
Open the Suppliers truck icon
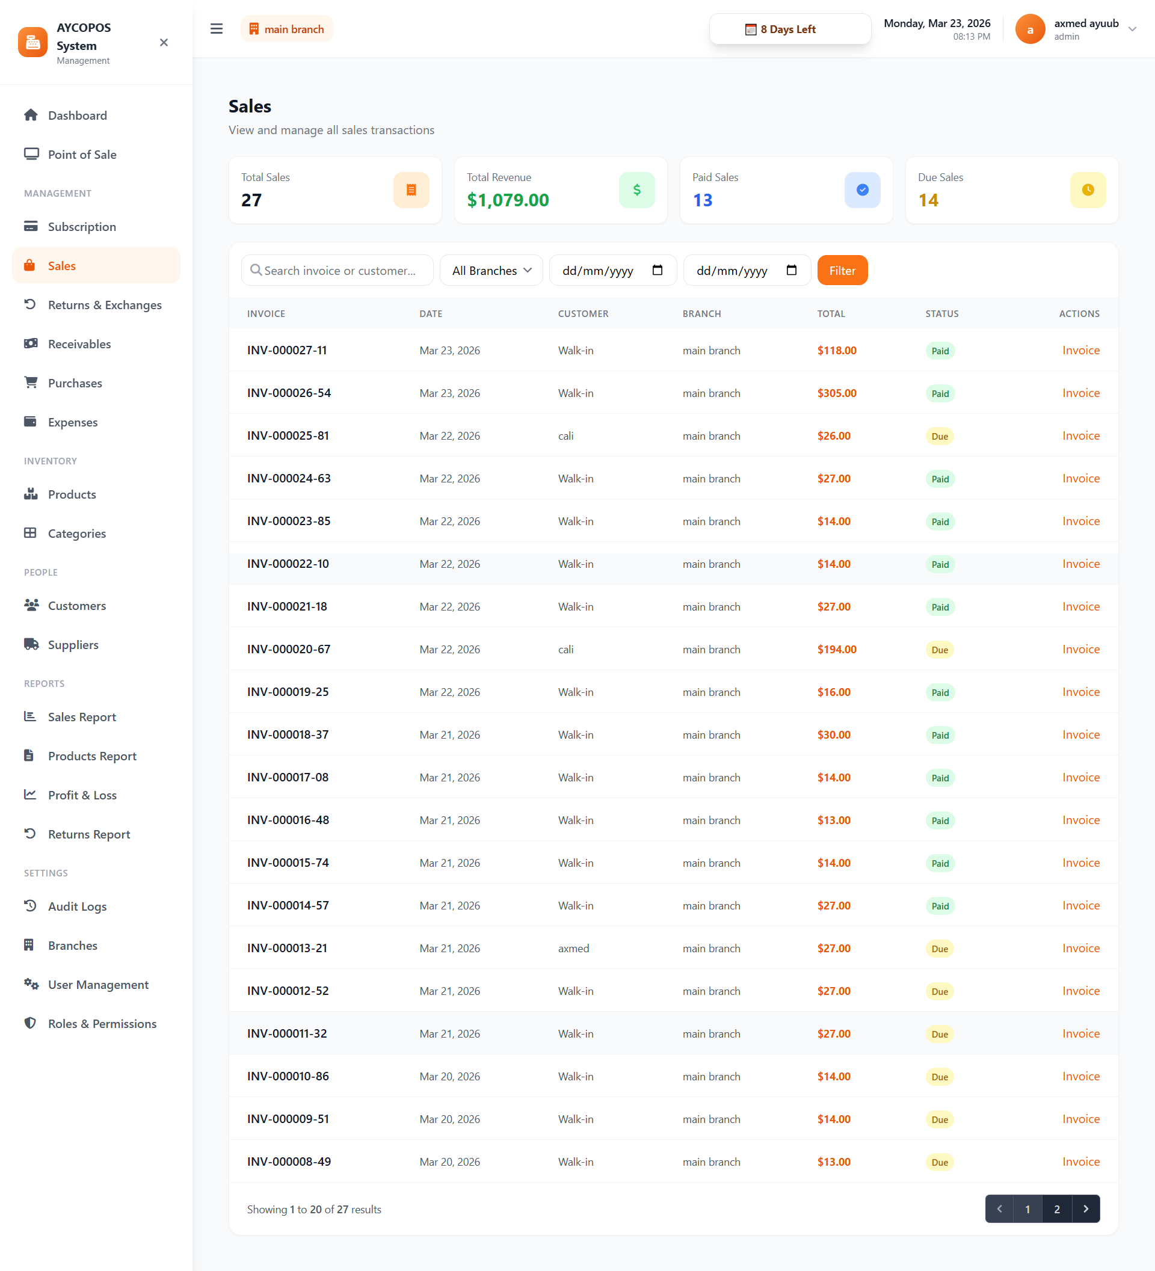[31, 644]
